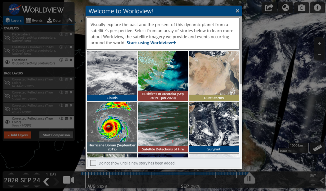Switch to the Events tab

[34, 20]
